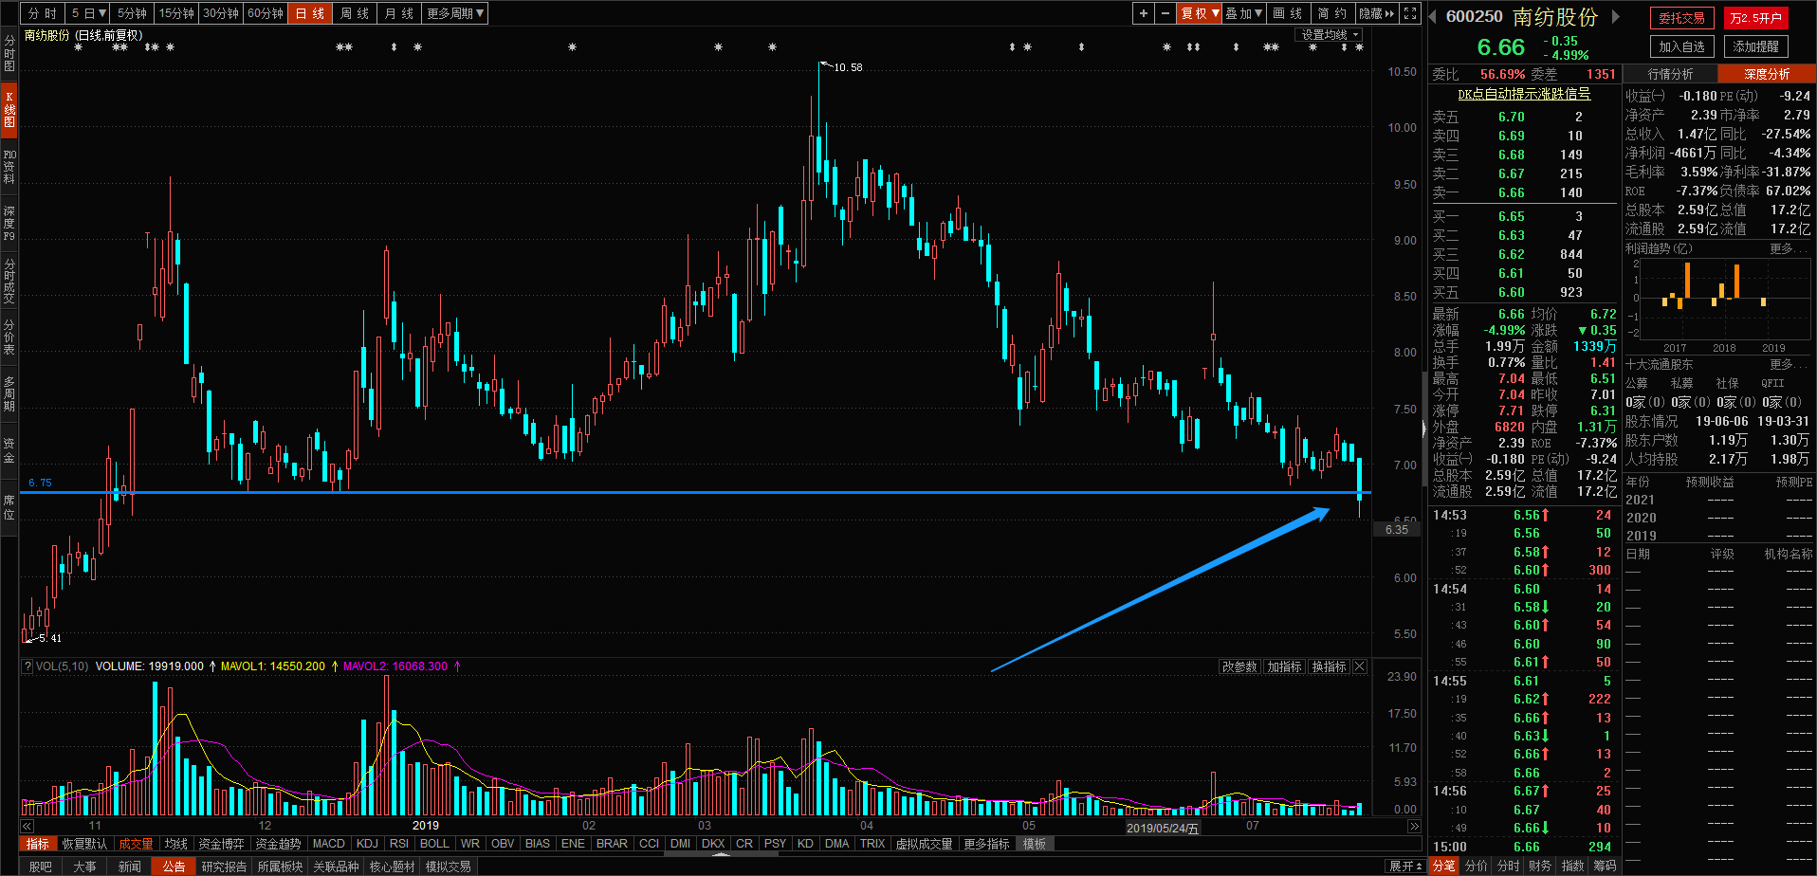Select K线图 sidebar view
The width and height of the screenshot is (1817, 876).
[9, 110]
